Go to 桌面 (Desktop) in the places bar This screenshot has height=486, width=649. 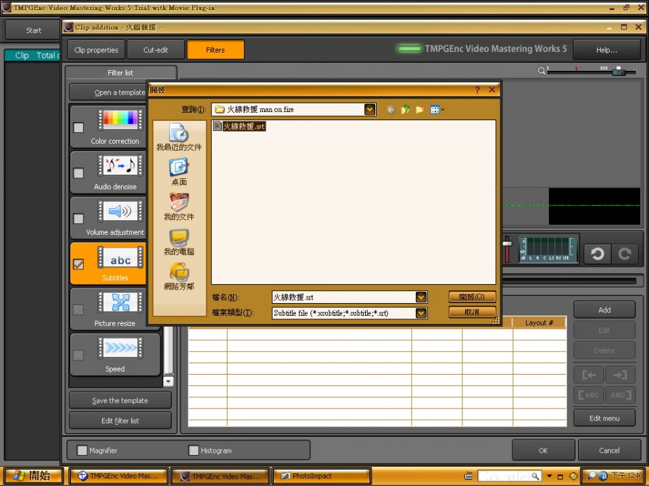coord(178,171)
